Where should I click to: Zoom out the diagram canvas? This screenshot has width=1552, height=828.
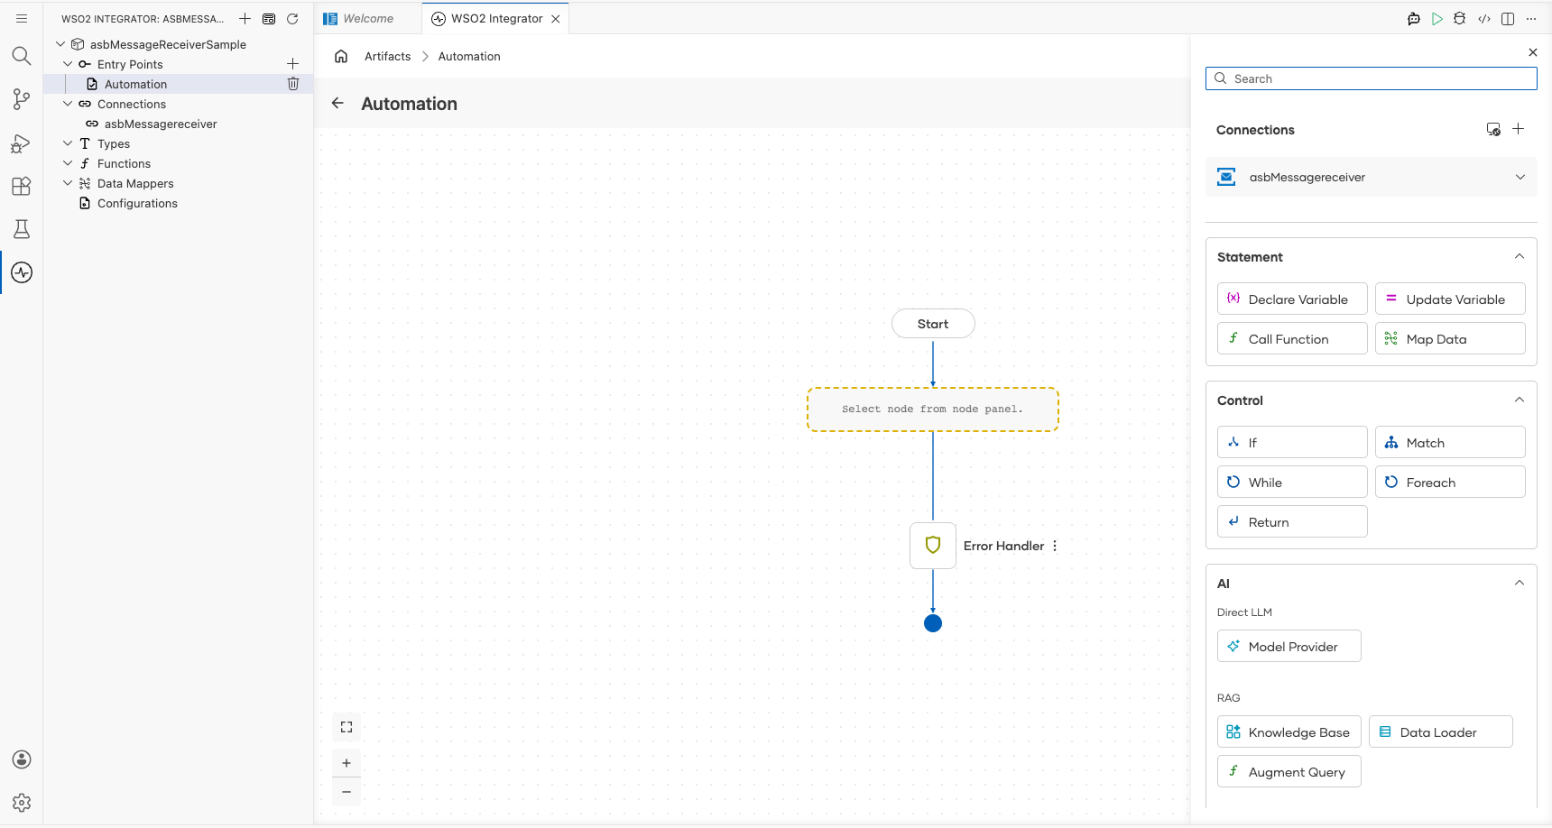(346, 792)
